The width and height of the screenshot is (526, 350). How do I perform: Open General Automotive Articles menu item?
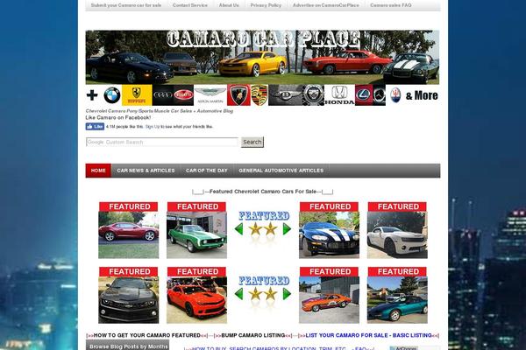281,171
